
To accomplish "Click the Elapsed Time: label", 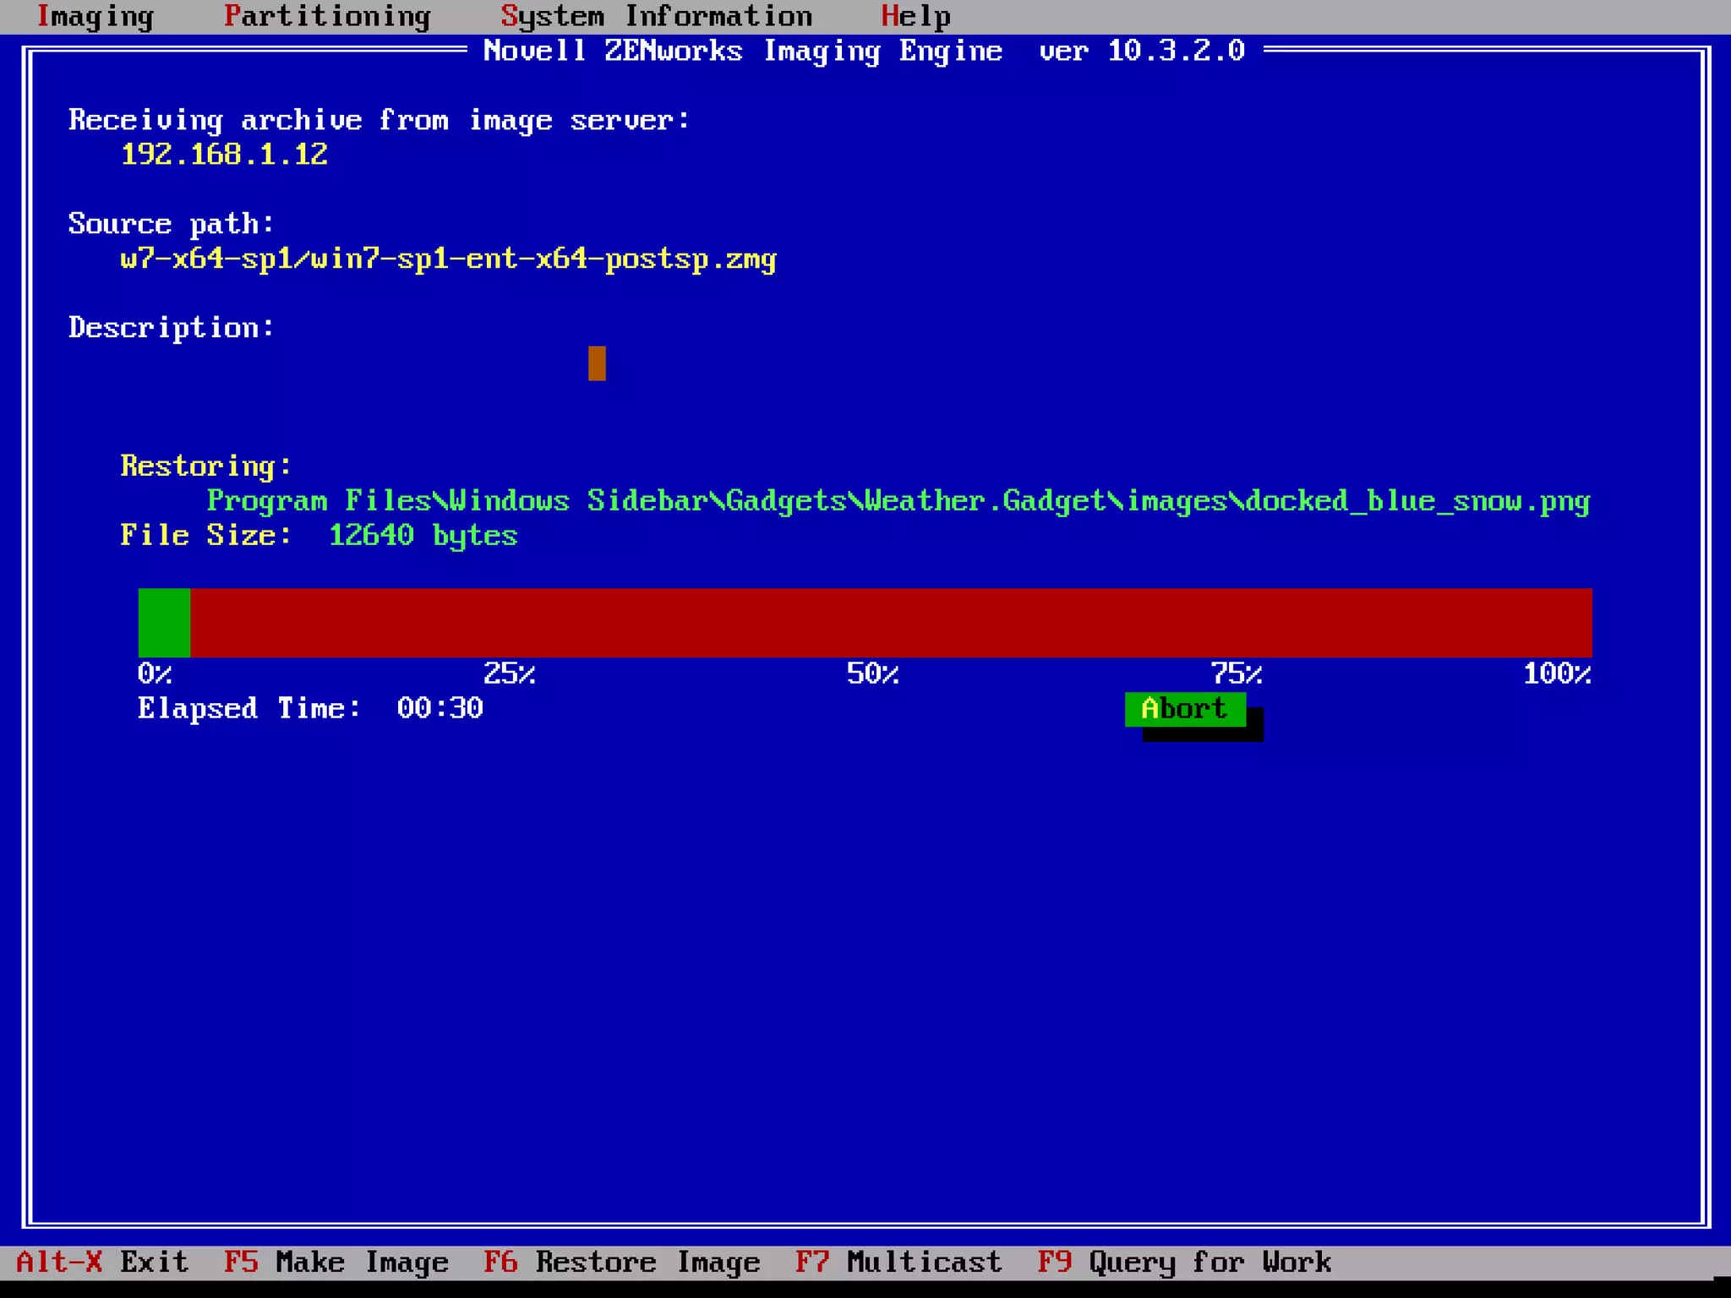I will pyautogui.click(x=249, y=708).
